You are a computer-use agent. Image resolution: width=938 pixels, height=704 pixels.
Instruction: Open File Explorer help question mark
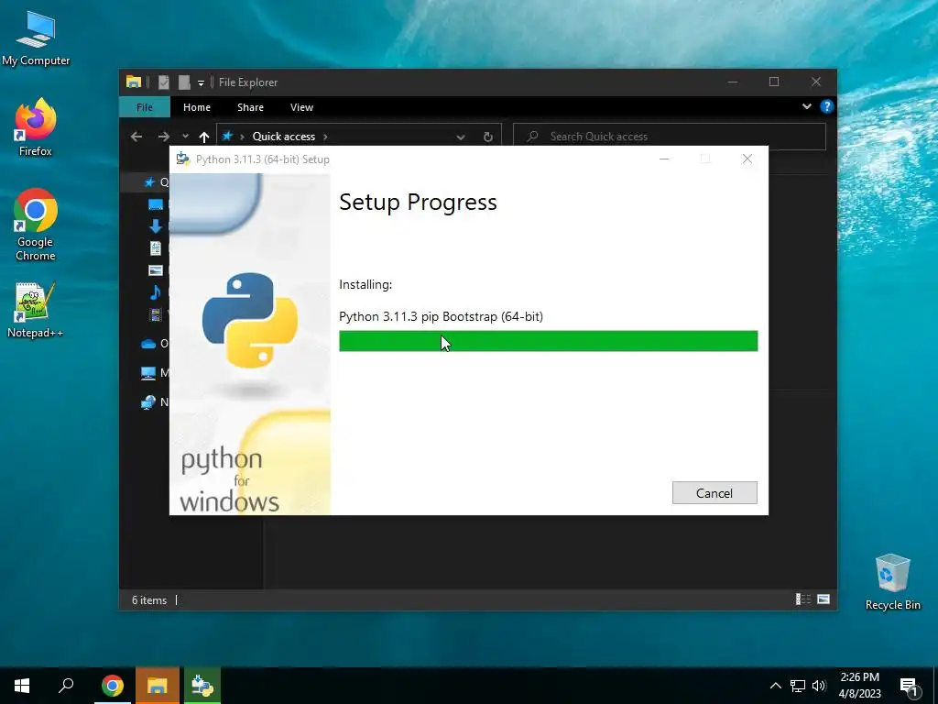coord(827,106)
